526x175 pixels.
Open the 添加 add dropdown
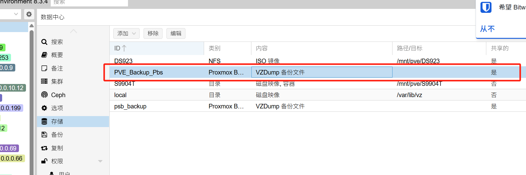[126, 33]
